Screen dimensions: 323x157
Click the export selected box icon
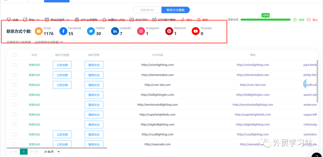(47, 20)
